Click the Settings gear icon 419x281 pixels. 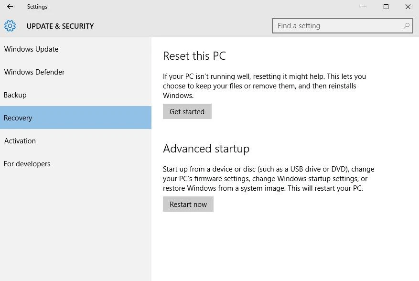point(10,26)
